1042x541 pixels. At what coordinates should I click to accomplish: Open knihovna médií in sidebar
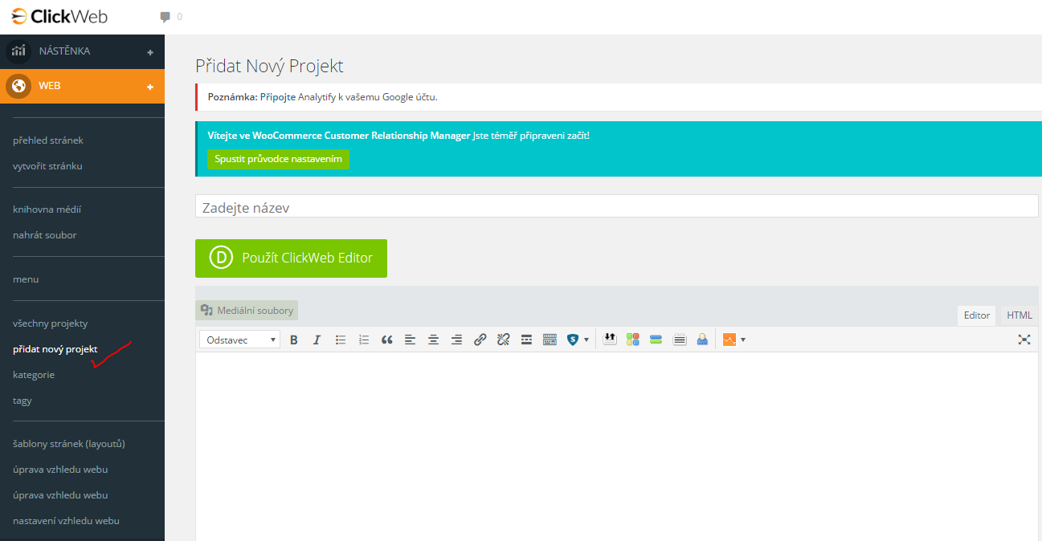pyautogui.click(x=47, y=209)
